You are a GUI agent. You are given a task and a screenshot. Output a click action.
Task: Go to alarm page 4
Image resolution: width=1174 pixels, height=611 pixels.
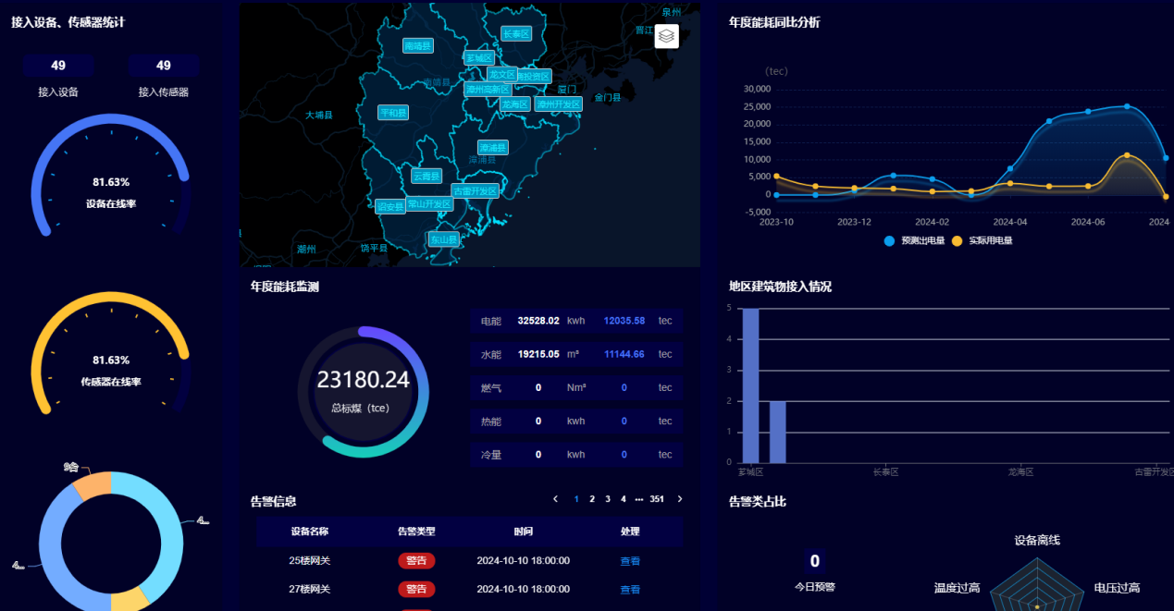(x=624, y=499)
